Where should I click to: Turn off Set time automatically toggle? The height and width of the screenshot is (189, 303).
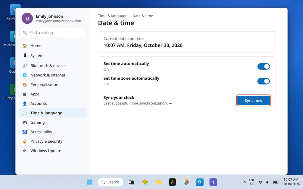264,66
